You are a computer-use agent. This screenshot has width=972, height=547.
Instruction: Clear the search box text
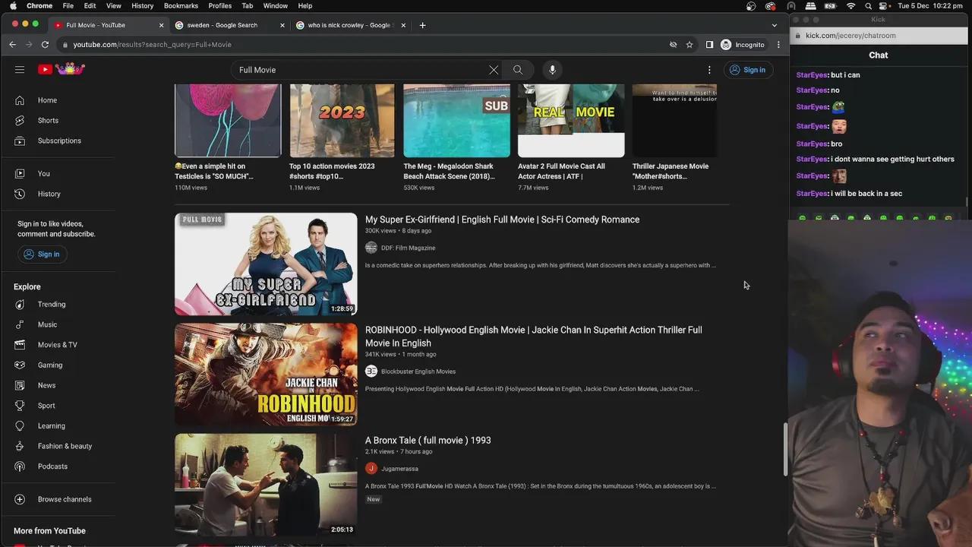pyautogui.click(x=494, y=70)
